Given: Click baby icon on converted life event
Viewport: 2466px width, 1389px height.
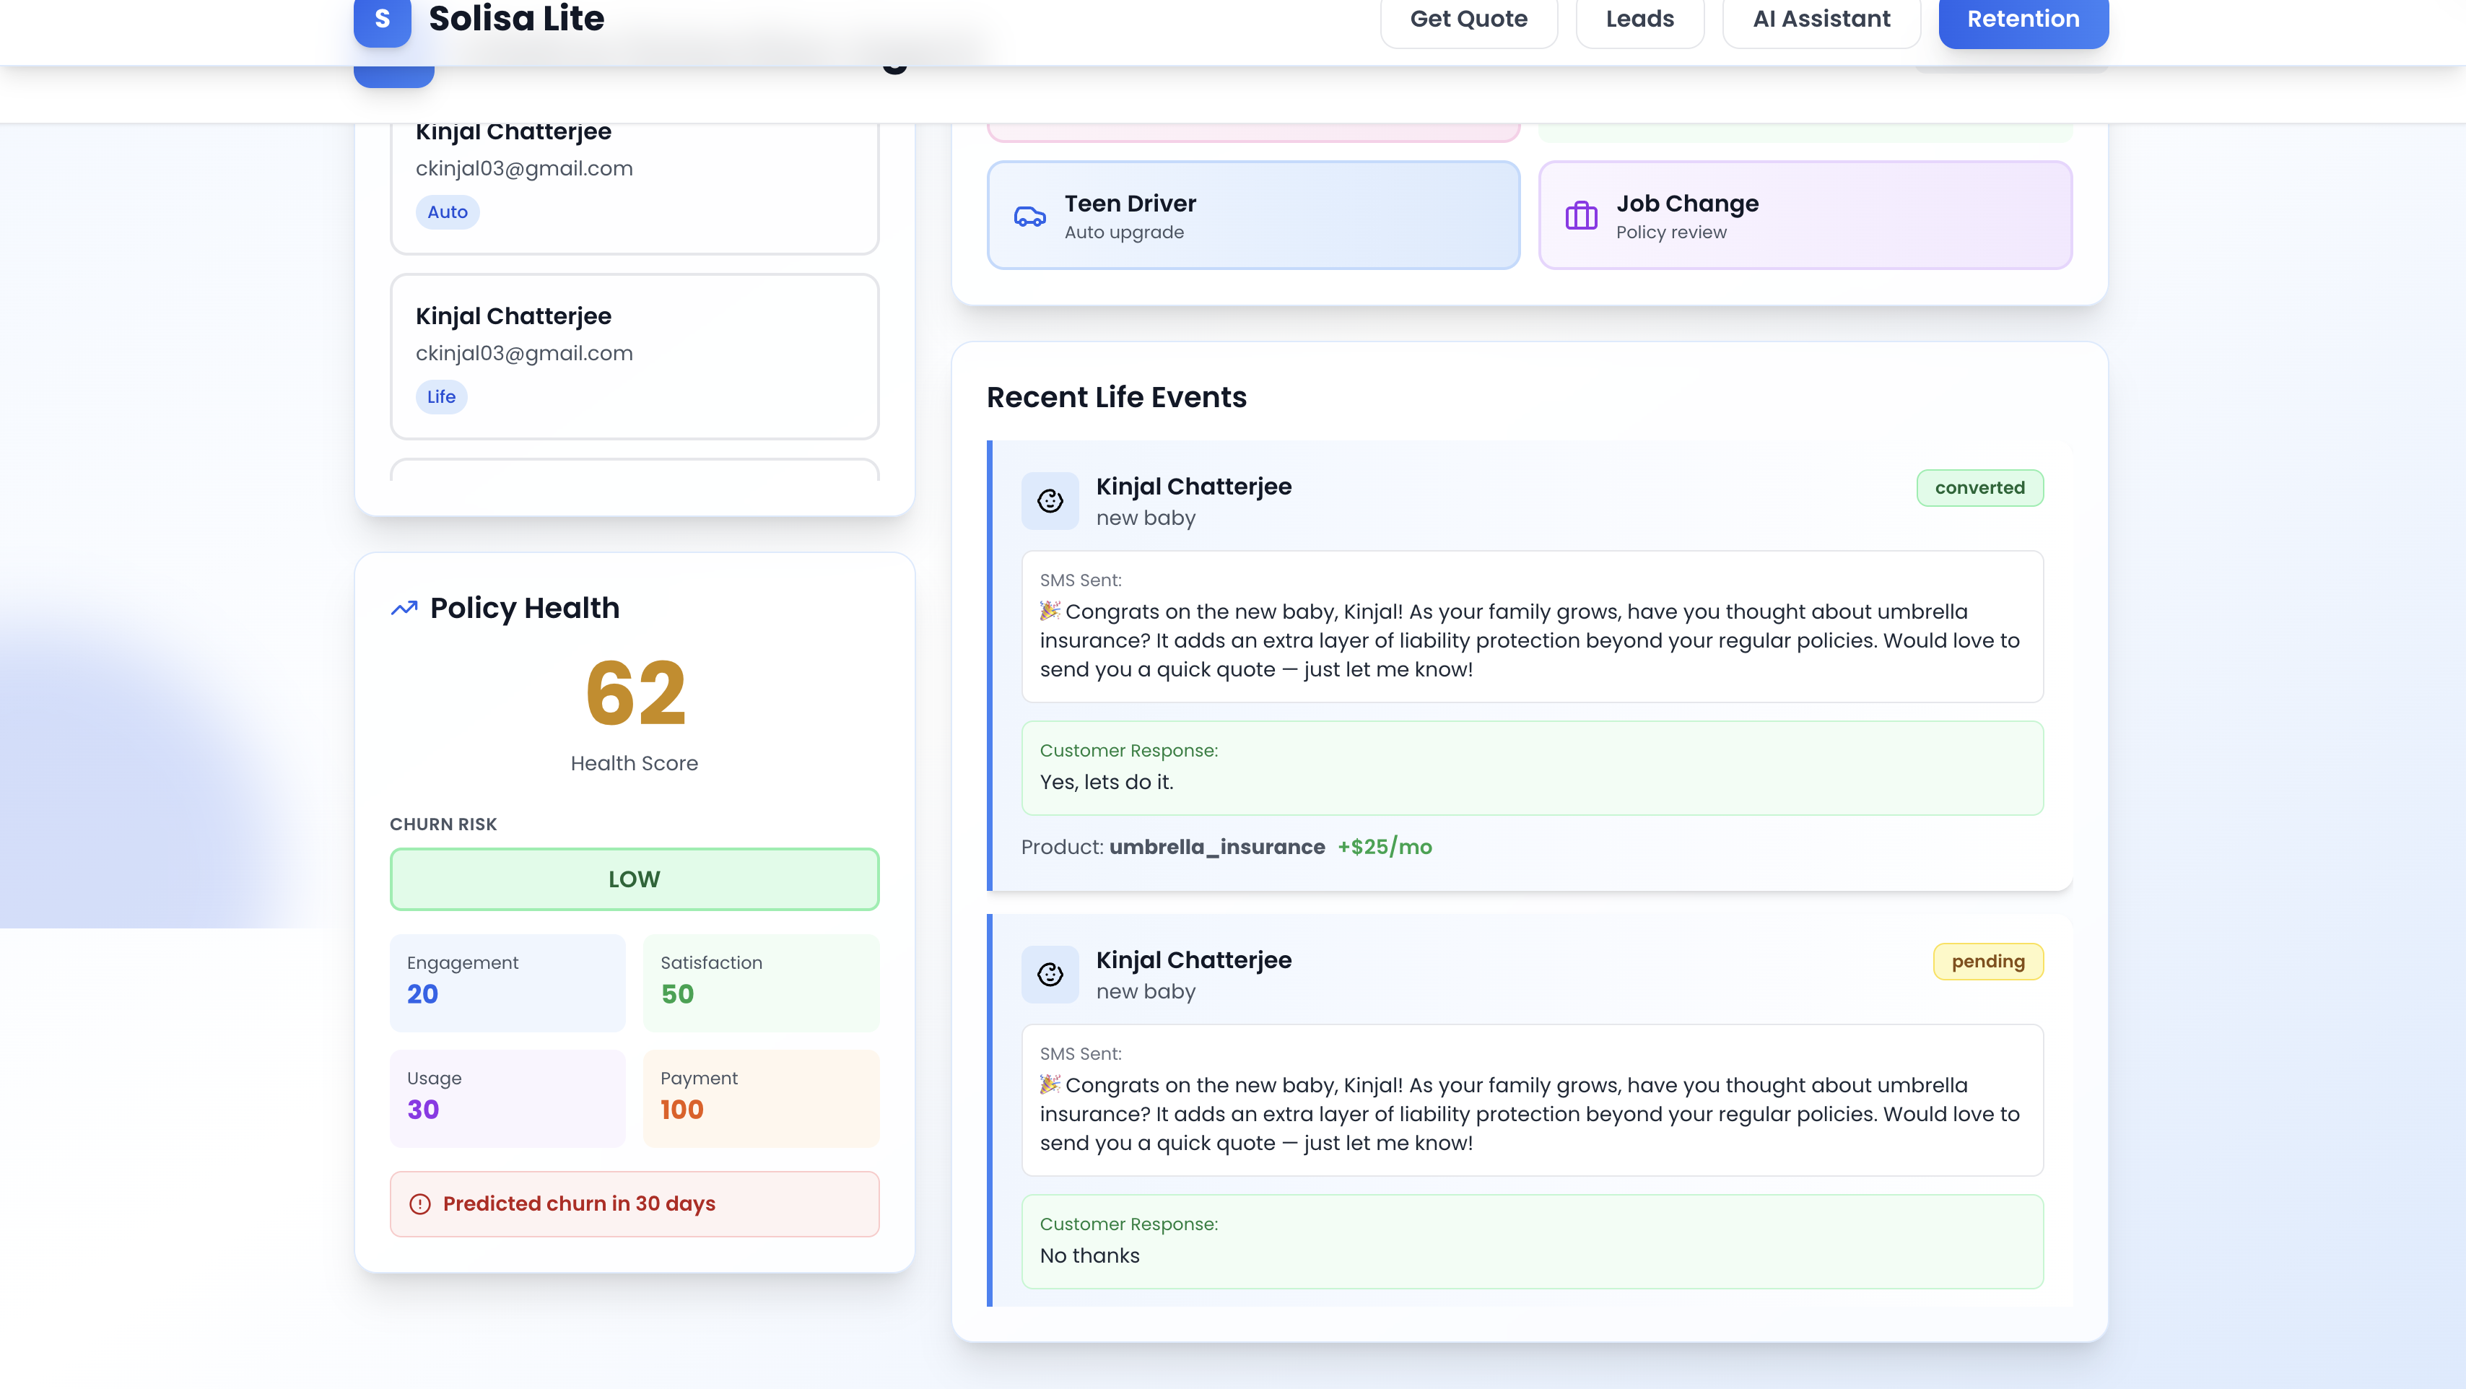Looking at the screenshot, I should pos(1050,500).
